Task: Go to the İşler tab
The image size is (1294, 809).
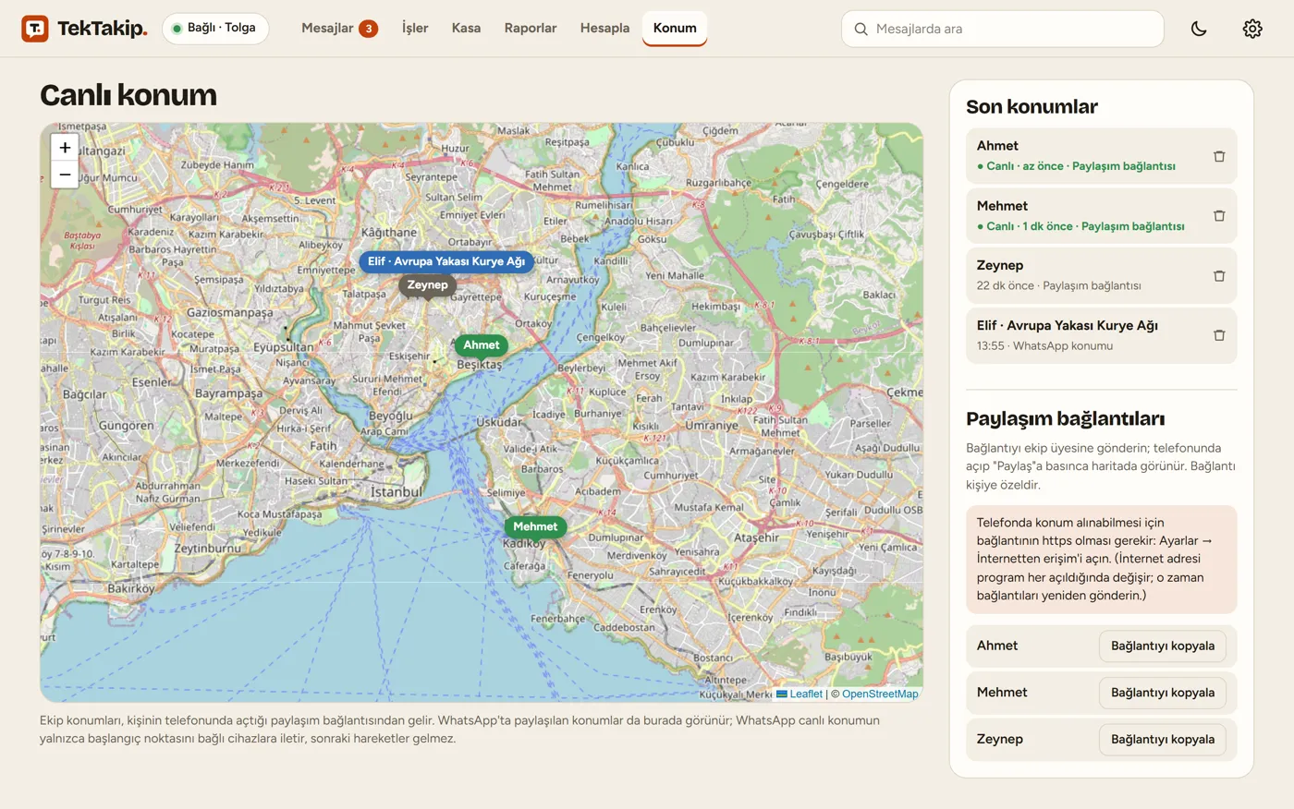Action: pyautogui.click(x=415, y=28)
